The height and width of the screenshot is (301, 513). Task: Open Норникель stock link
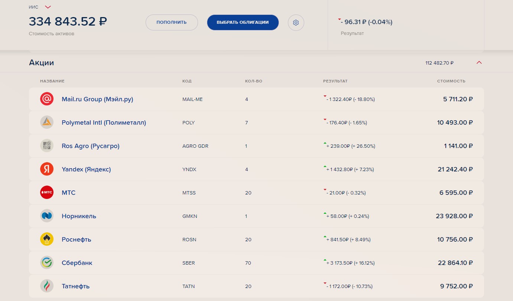tap(79, 216)
